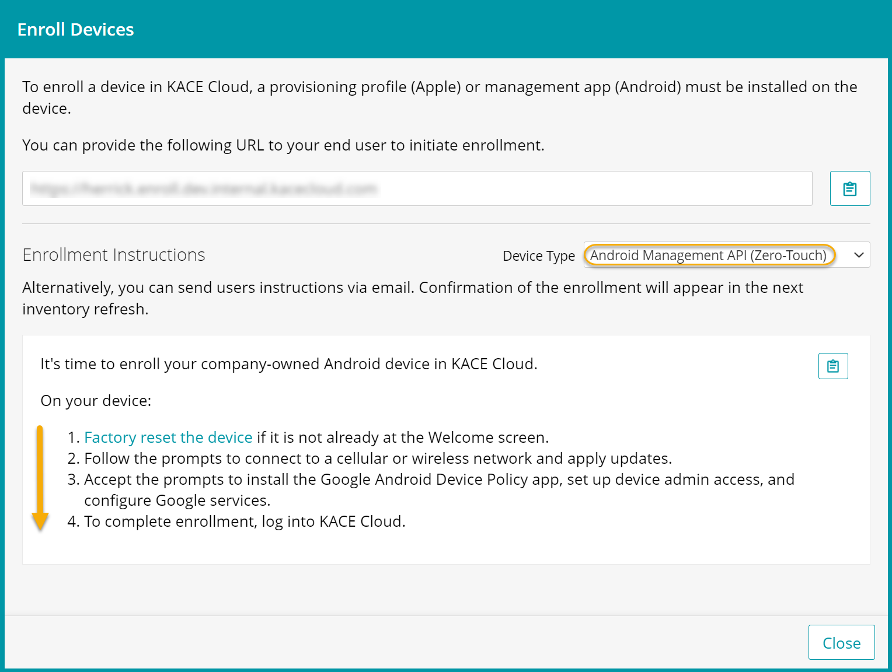892x672 pixels.
Task: Click the 'On your device:' text
Action: click(96, 401)
